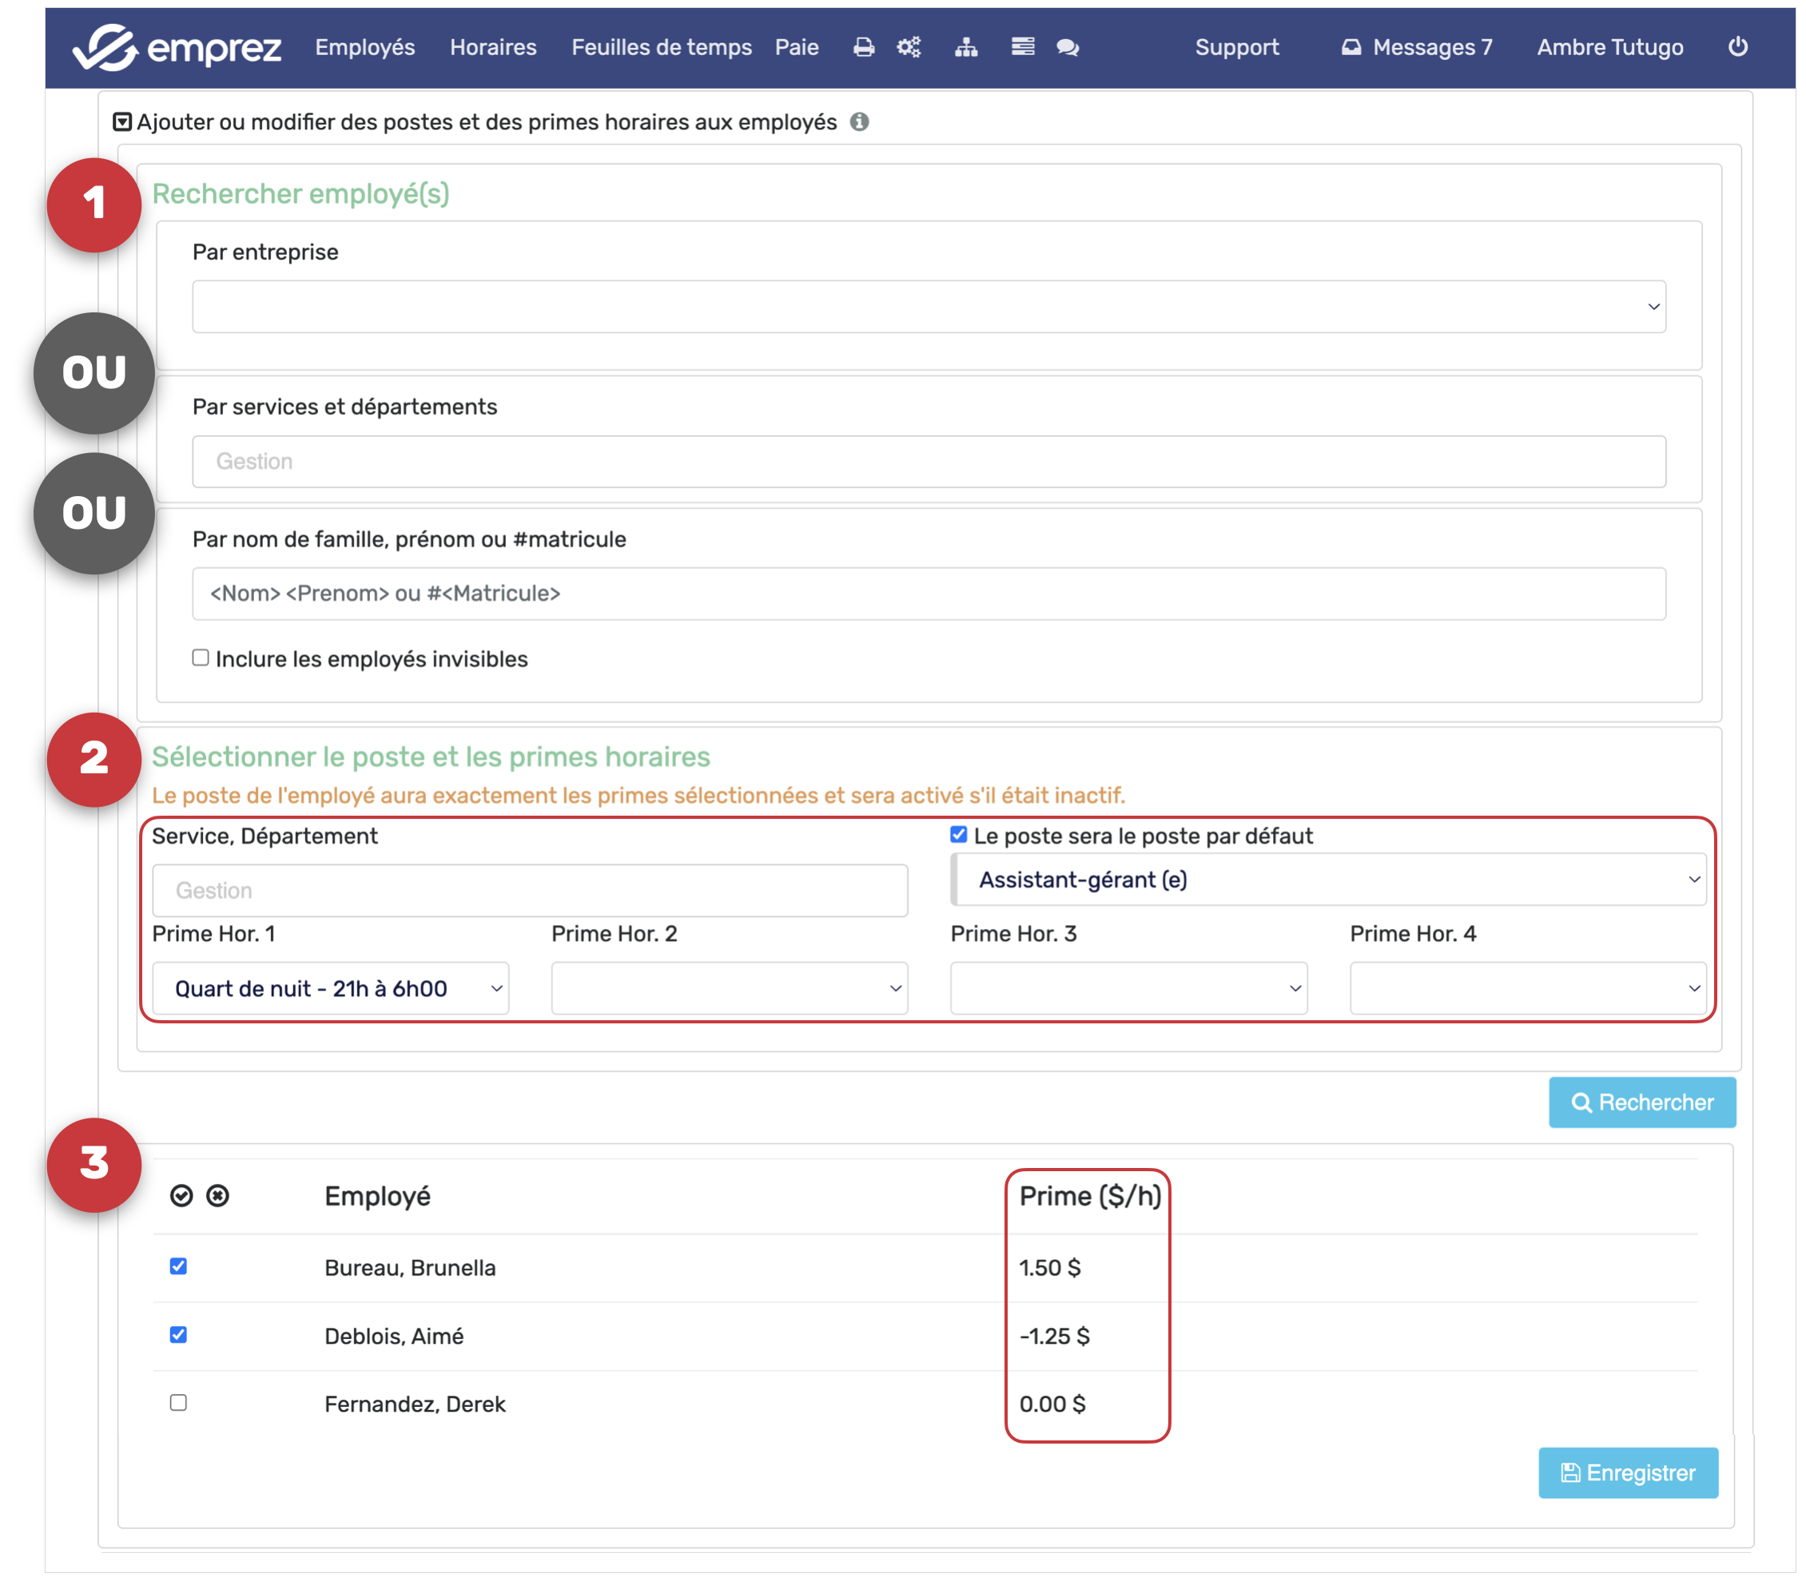Screen dimensions: 1806x1585
Task: Select all employees with check-circle icon
Action: (x=181, y=1195)
